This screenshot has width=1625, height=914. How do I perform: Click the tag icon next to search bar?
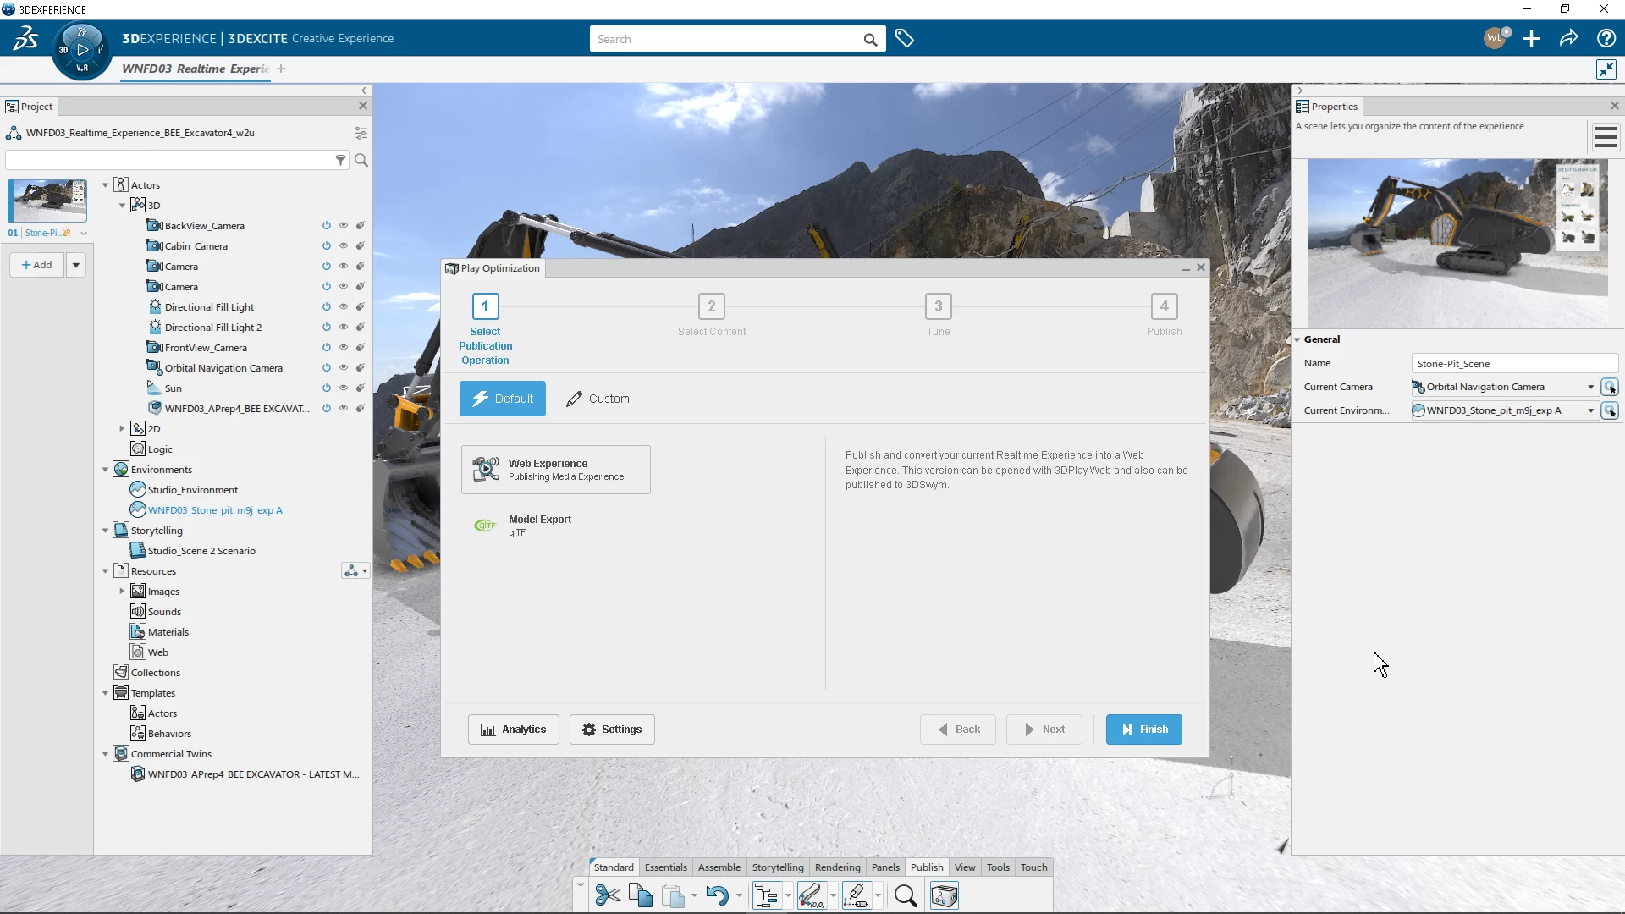click(x=904, y=39)
